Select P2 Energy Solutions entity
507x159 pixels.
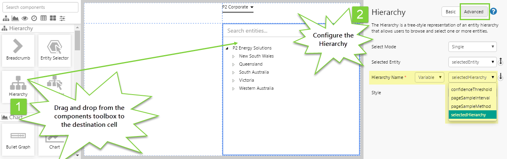252,48
